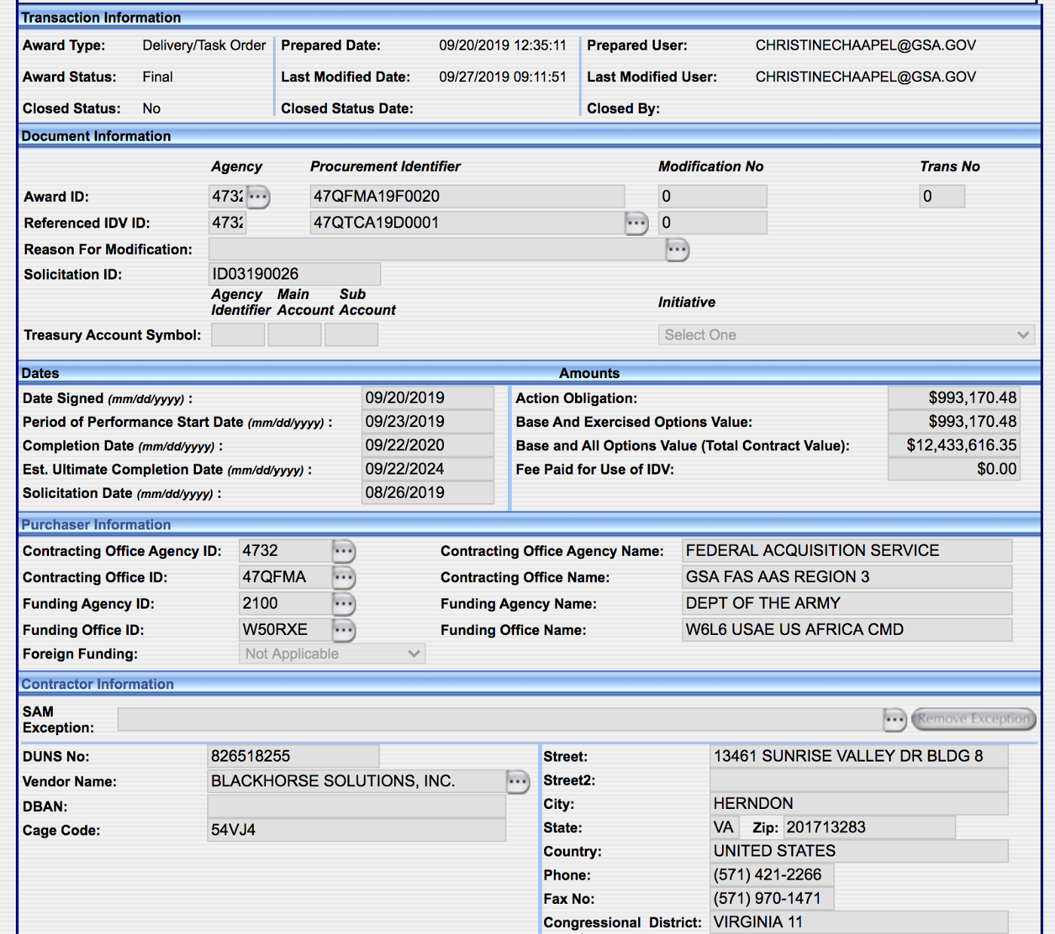Open the Funding Agency ID lookup ellipsis

pos(344,604)
